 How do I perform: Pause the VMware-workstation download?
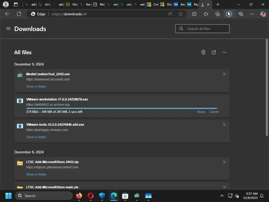coord(201,112)
